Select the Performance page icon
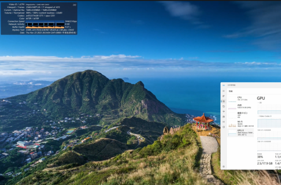The height and width of the screenshot is (185, 281). pyautogui.click(x=223, y=101)
